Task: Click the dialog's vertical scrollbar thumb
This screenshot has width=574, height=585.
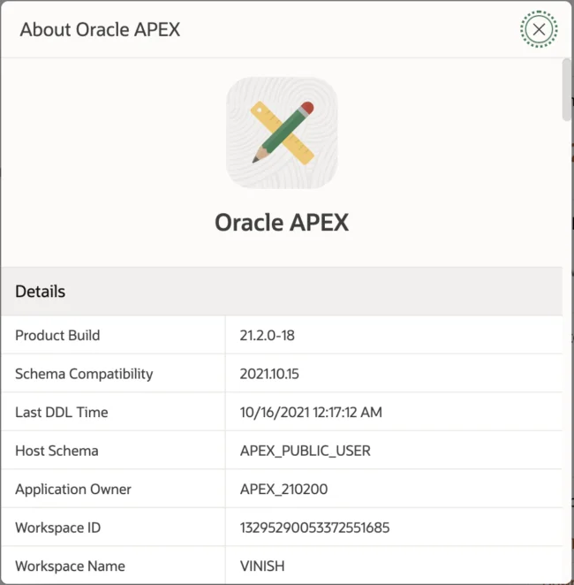Action: coord(567,89)
